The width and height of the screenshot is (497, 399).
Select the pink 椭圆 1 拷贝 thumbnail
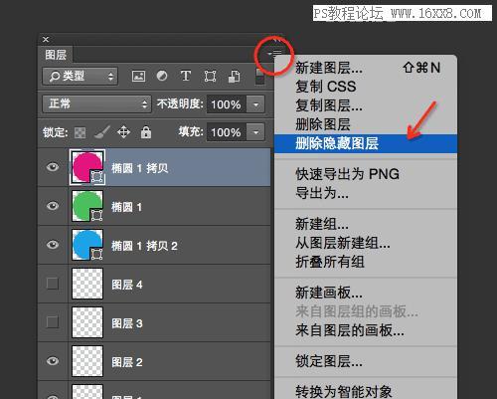(87, 167)
